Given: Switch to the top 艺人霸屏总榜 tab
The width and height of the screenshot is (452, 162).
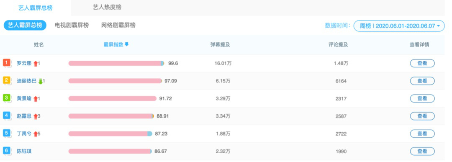Looking at the screenshot, I should click(x=36, y=8).
